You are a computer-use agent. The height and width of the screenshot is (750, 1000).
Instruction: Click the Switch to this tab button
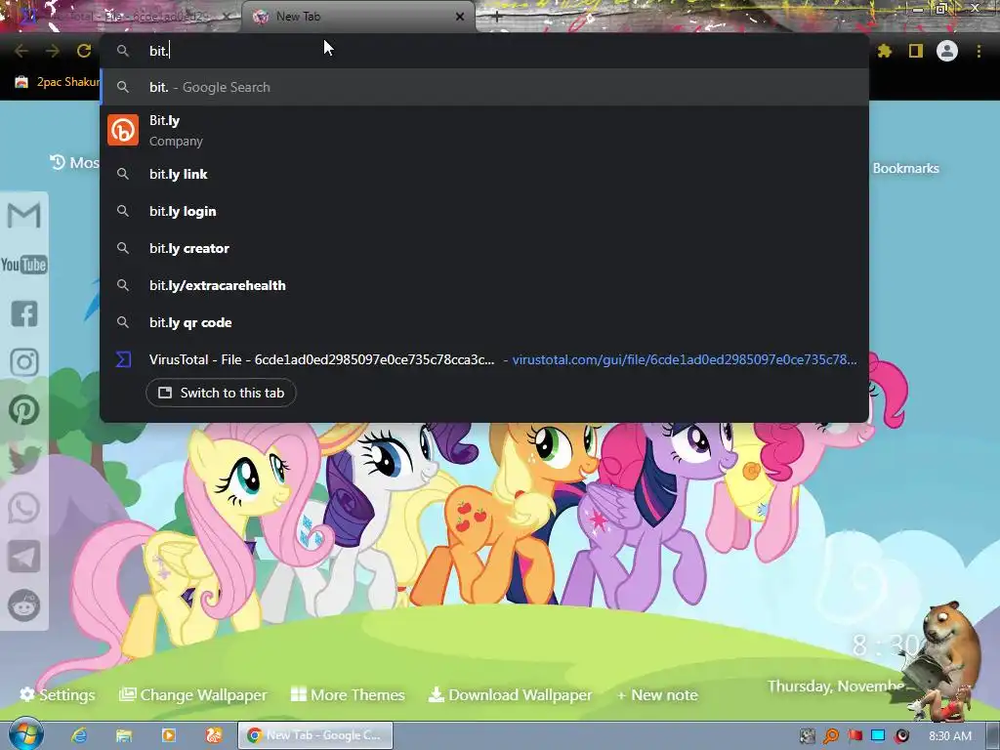(221, 393)
